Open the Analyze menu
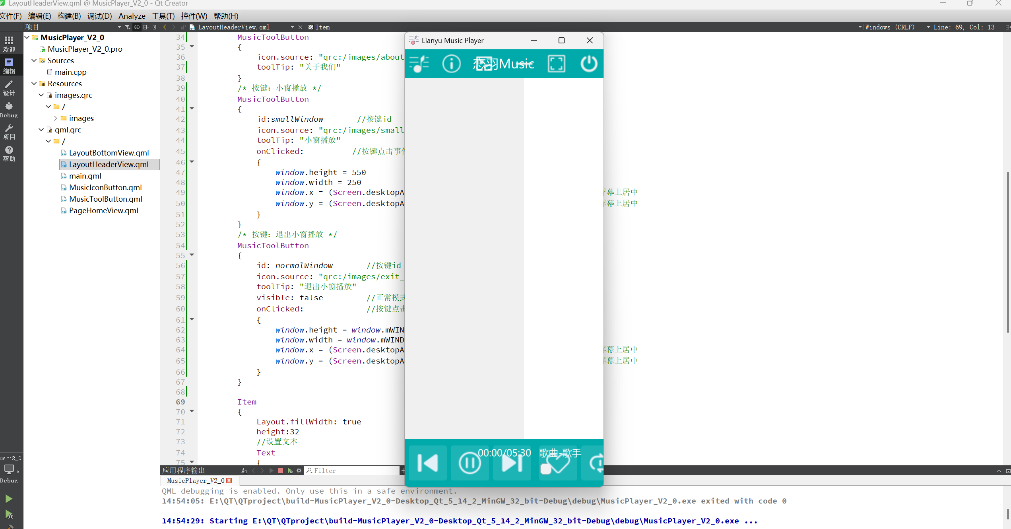Viewport: 1011px width, 529px height. [132, 16]
